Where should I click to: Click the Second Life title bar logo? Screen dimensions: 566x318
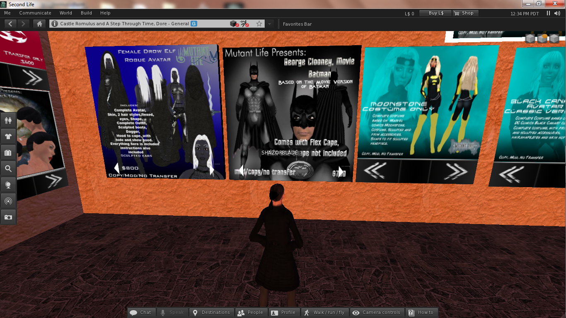(4, 4)
